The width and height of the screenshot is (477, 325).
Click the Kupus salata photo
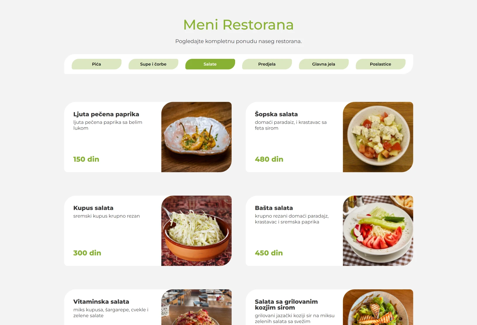pos(196,231)
